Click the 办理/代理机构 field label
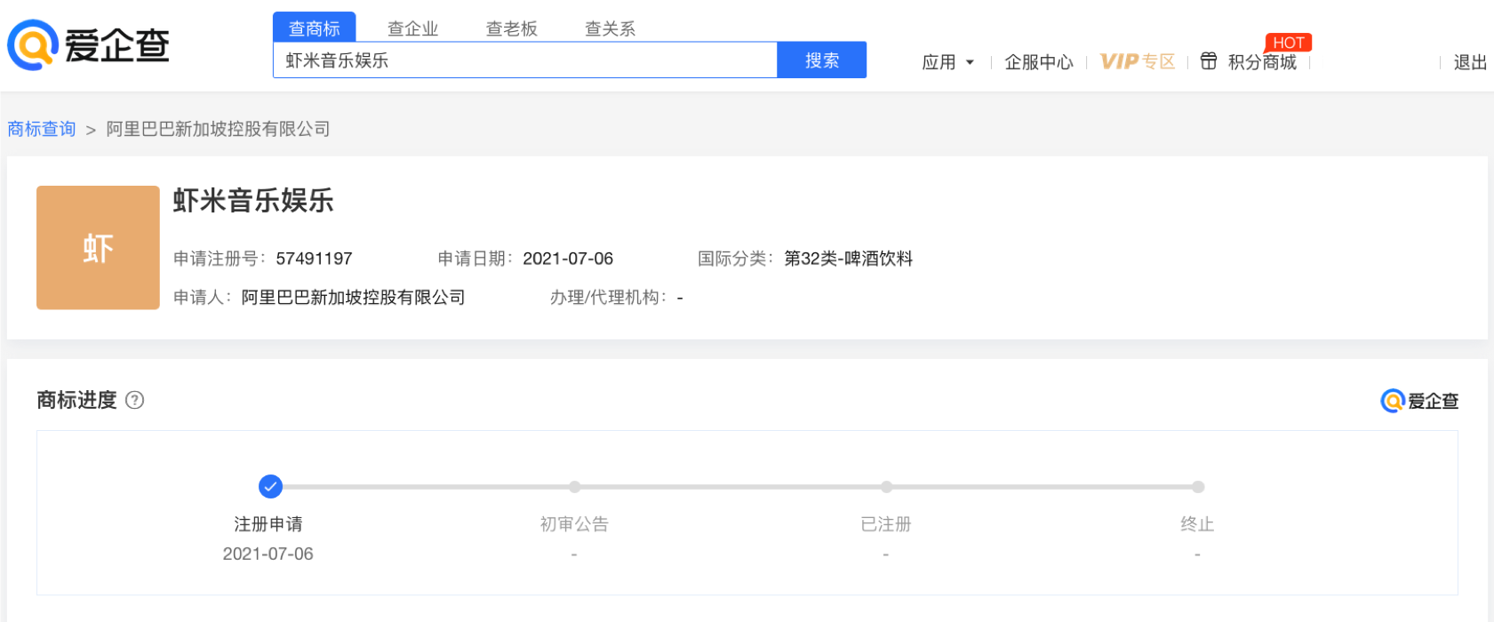This screenshot has height=622, width=1494. pos(609,297)
